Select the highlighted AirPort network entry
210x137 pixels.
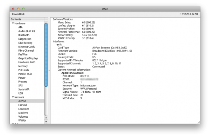pyautogui.click(x=27, y=101)
